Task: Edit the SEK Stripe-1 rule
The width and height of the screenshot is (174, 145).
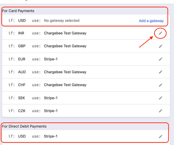Action: click(161, 98)
